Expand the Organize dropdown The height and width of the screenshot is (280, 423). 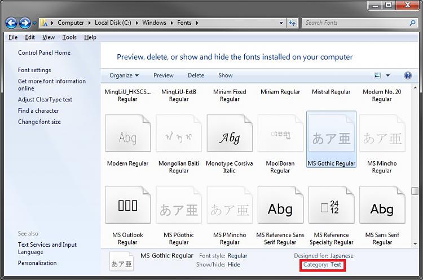[124, 75]
